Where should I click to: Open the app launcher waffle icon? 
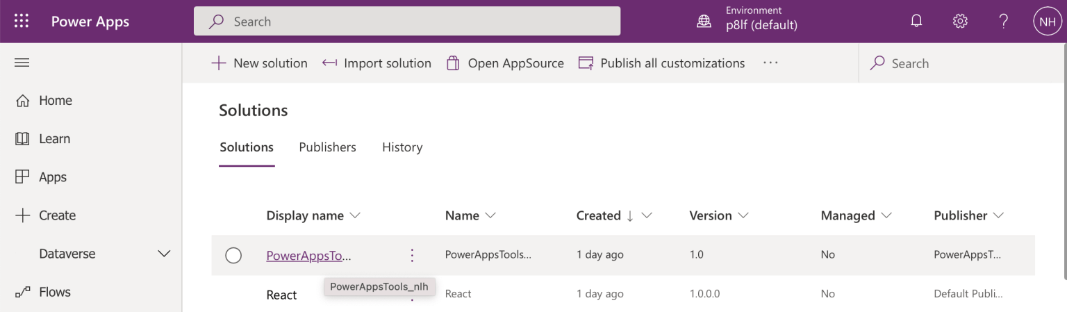coord(22,22)
